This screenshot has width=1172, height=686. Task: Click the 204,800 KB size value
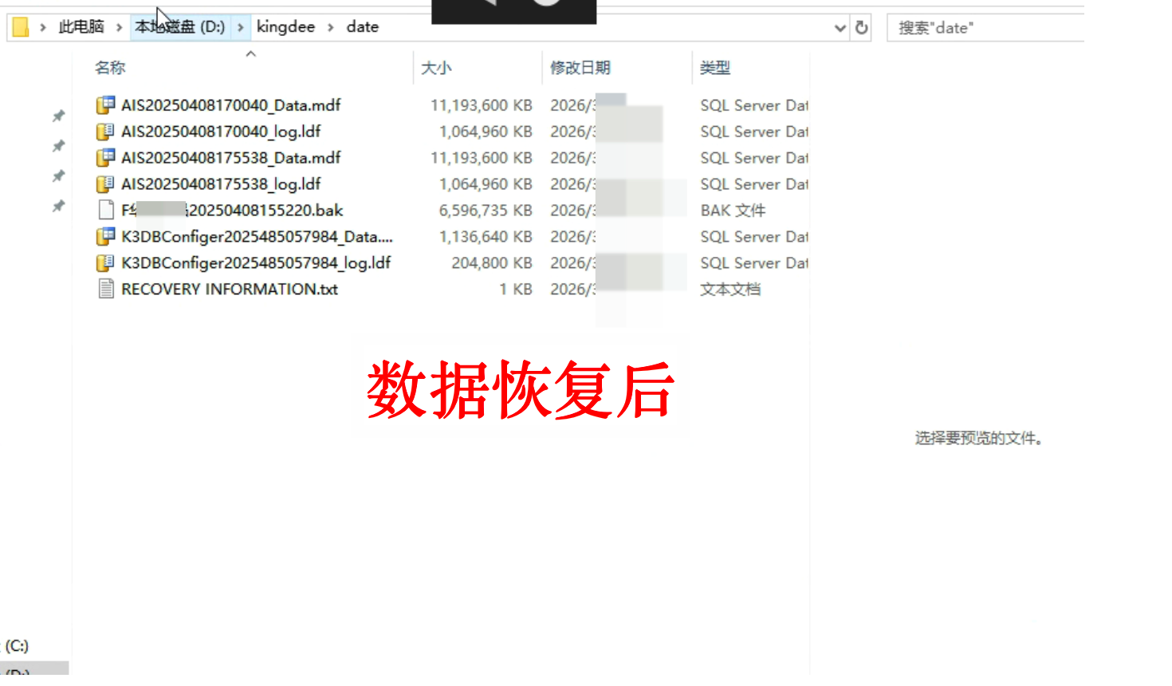click(x=492, y=263)
